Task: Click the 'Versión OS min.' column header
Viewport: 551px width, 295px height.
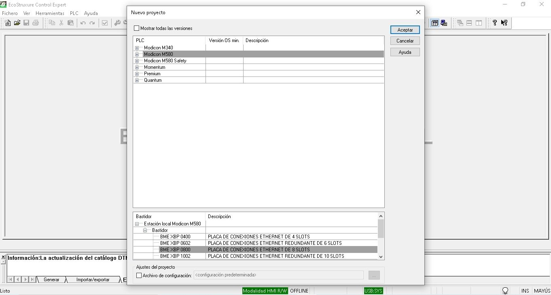Action: point(225,40)
